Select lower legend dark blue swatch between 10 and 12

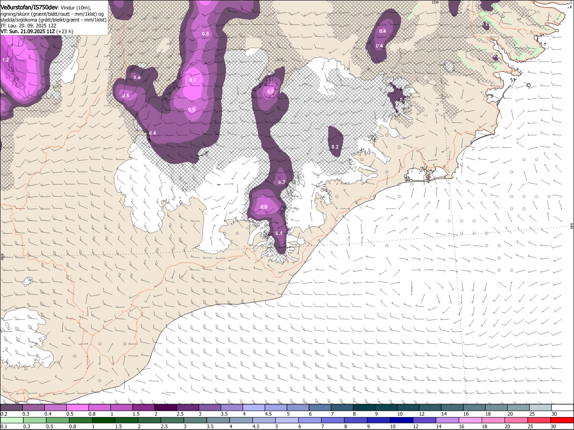(x=401, y=420)
